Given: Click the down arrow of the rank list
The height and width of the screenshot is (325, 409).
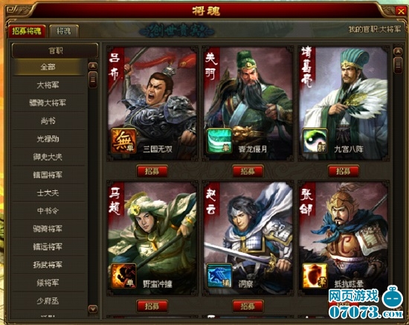Looking at the screenshot, I should (93, 309).
